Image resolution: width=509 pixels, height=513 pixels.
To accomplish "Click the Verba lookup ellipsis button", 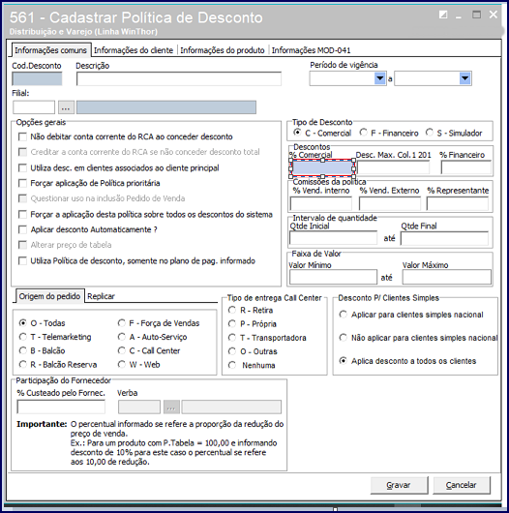I will 171,407.
